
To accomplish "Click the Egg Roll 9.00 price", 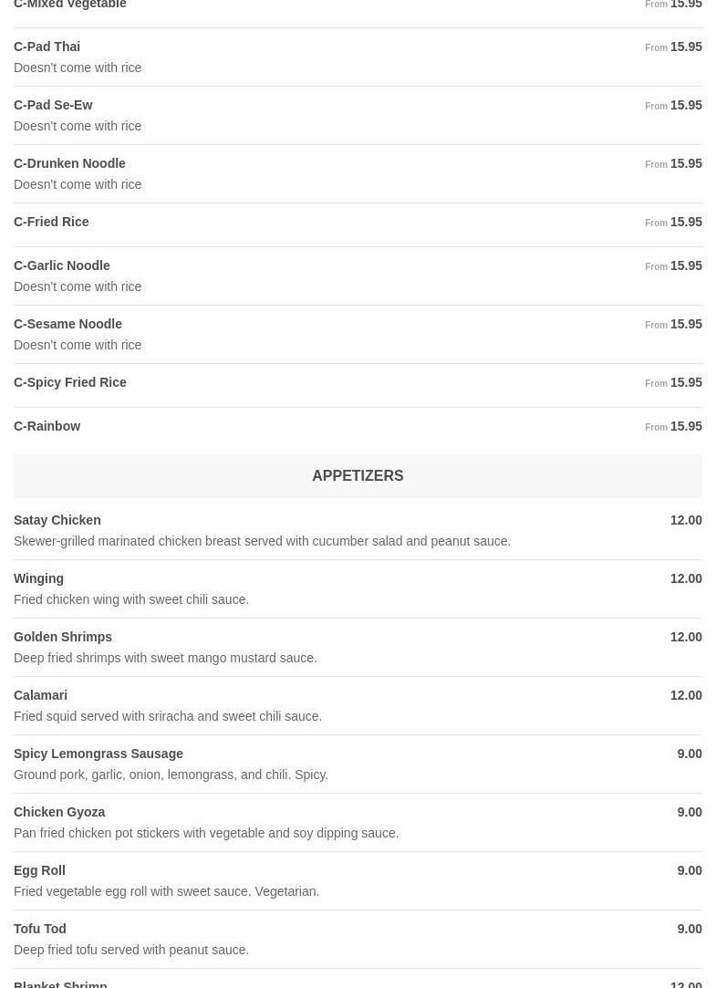I will coord(690,870).
